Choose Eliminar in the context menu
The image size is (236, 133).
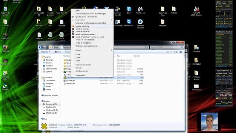[x=79, y=68]
